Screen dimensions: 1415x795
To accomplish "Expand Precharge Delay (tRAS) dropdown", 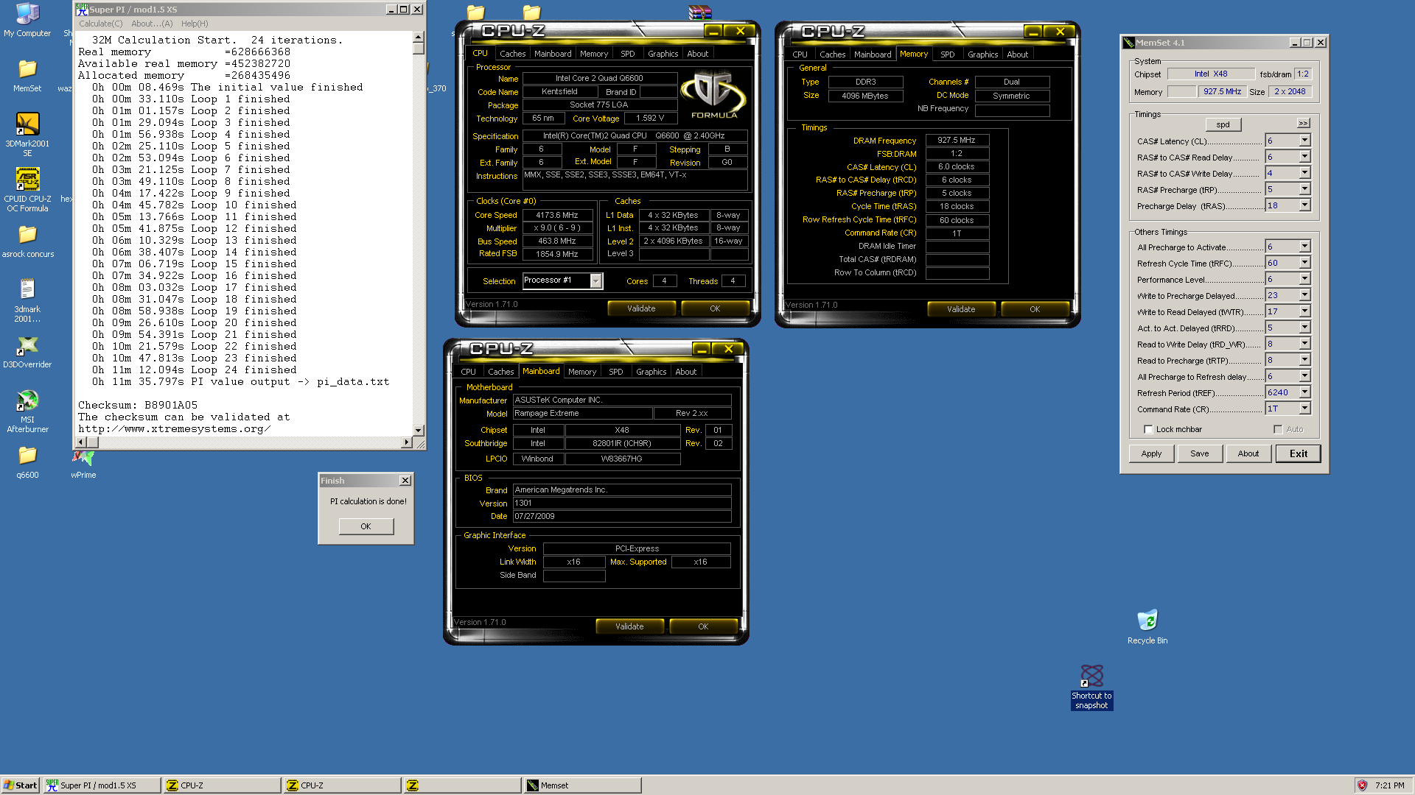I will (x=1304, y=205).
